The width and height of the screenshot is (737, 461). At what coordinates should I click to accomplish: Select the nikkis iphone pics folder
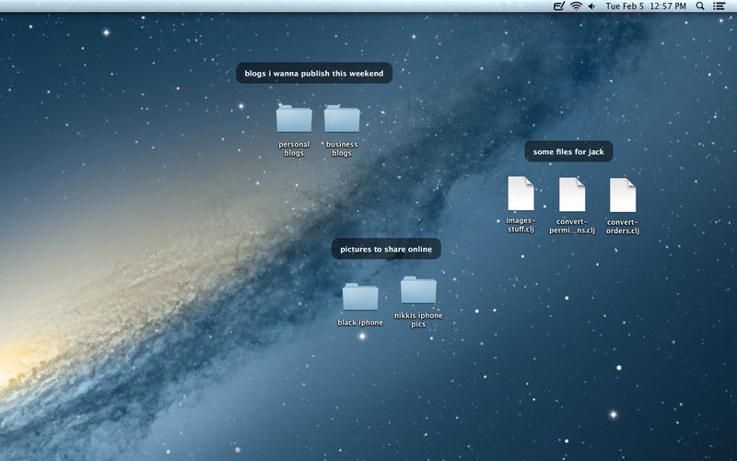418,290
